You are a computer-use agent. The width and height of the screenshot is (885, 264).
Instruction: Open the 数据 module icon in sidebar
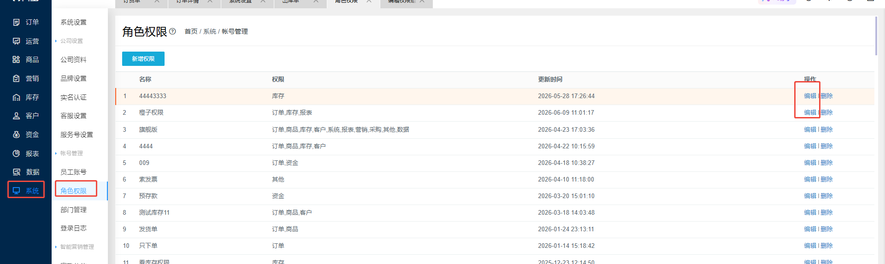coord(17,172)
